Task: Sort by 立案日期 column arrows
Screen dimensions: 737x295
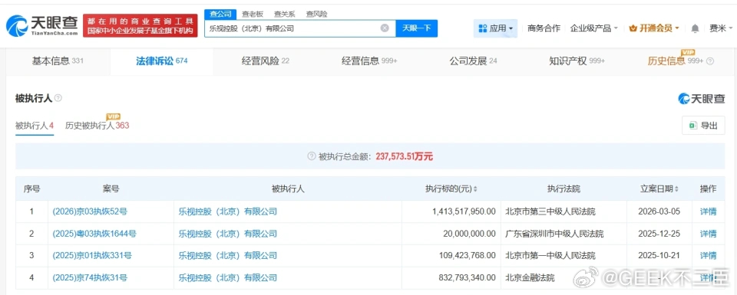Action: (x=676, y=189)
